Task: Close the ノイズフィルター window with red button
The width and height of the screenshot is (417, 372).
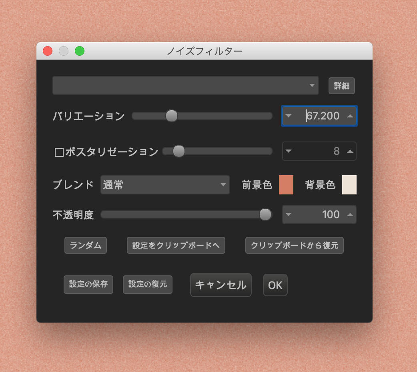Action: 48,51
